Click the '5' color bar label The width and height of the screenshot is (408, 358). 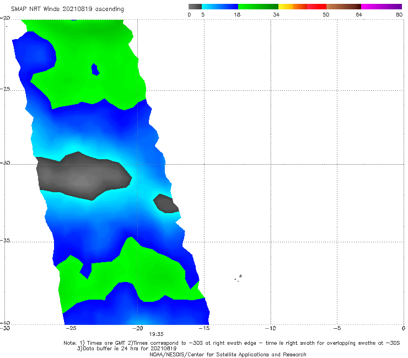pos(203,14)
